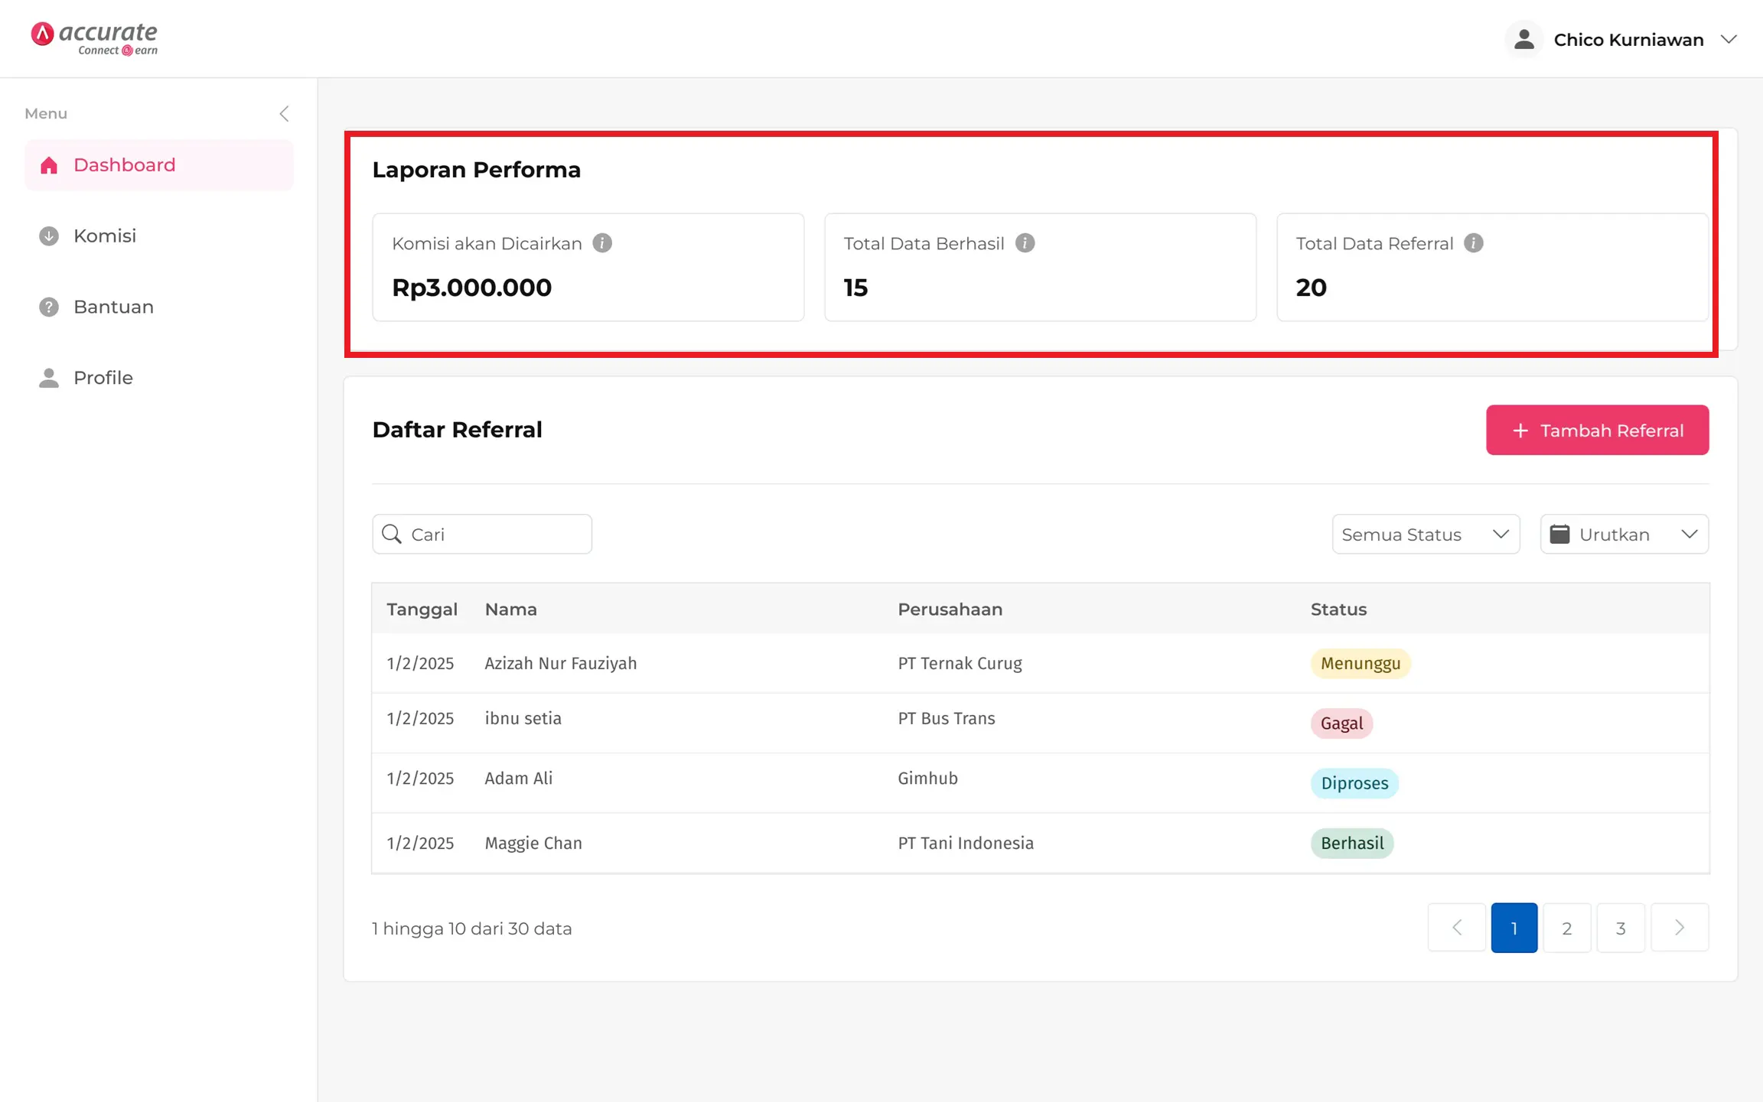Screen dimensions: 1763x1102
Task: Click the 1 hingga 10 dari 30 data text
Action: tap(472, 929)
